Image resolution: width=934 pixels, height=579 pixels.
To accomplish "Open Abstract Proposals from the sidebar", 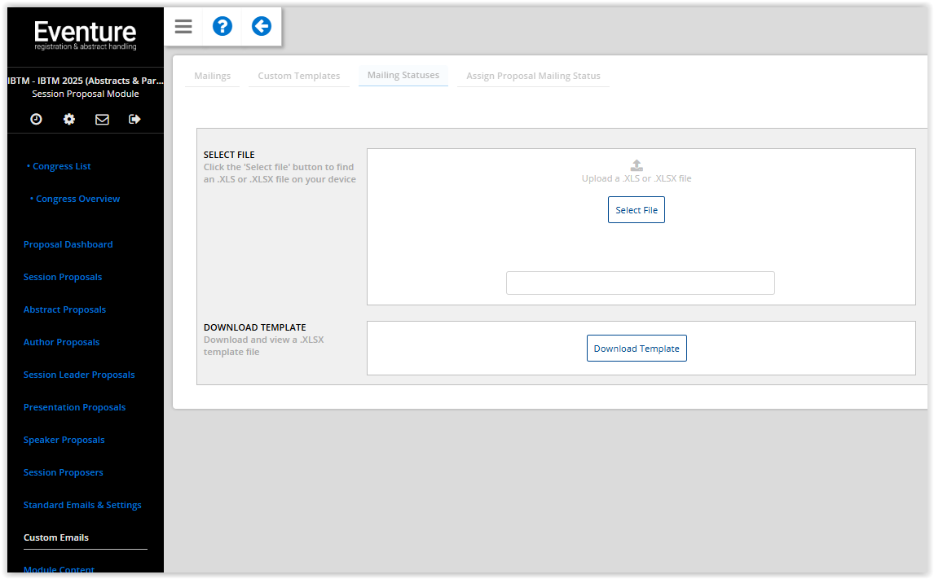I will tap(64, 309).
